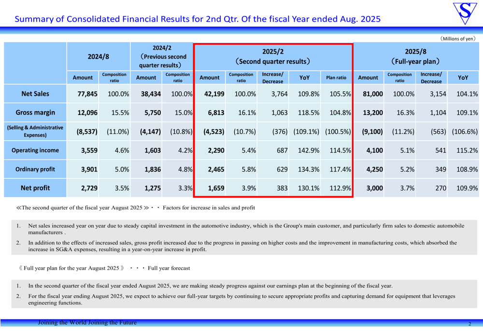Select the 'Ordinary profit' row label

35,169
